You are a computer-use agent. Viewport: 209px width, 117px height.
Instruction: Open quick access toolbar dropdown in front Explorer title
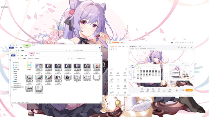click(x=18, y=53)
